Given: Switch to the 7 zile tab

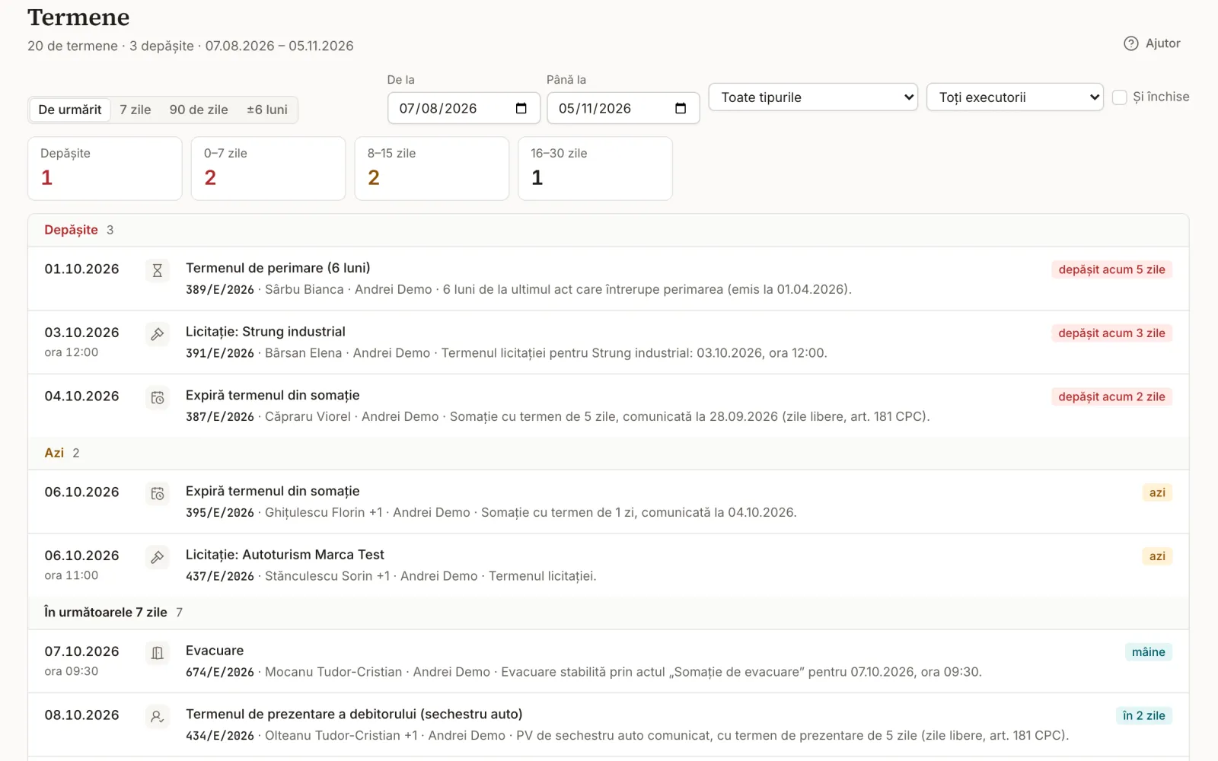Looking at the screenshot, I should 136,110.
